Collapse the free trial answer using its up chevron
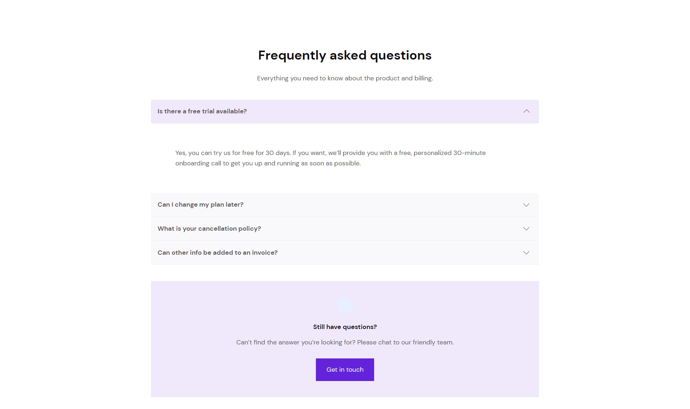 [x=526, y=111]
